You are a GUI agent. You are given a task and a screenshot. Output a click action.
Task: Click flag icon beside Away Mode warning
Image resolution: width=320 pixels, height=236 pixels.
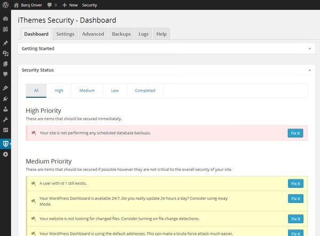point(34,201)
